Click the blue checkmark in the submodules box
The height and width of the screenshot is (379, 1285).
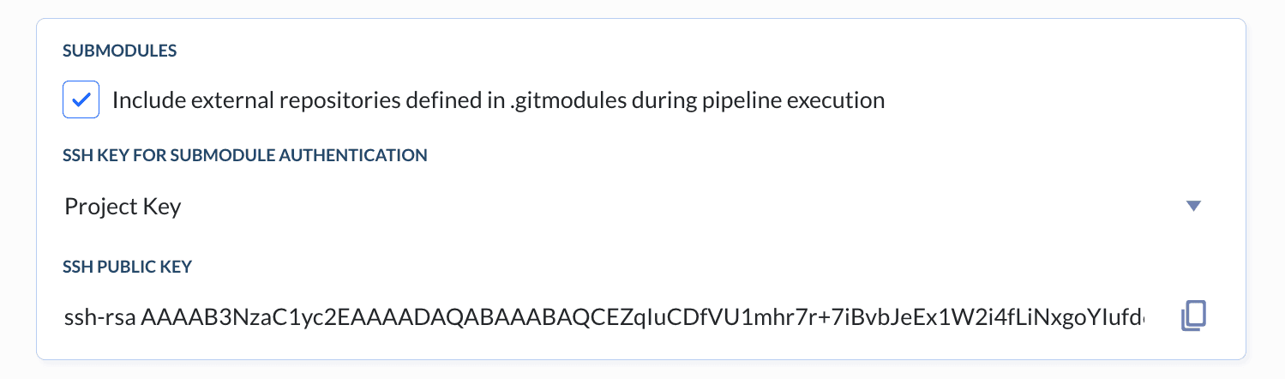click(x=81, y=100)
